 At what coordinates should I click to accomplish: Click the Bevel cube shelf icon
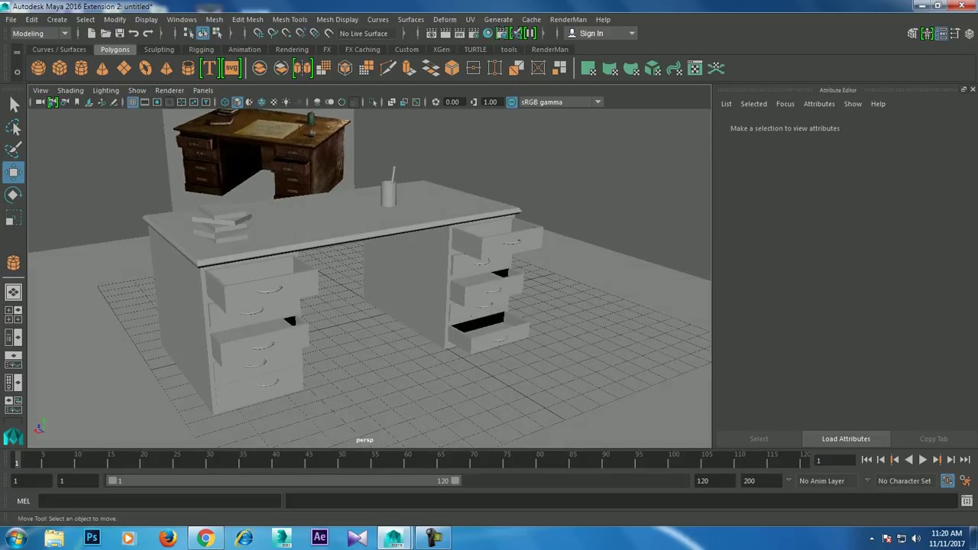click(452, 69)
